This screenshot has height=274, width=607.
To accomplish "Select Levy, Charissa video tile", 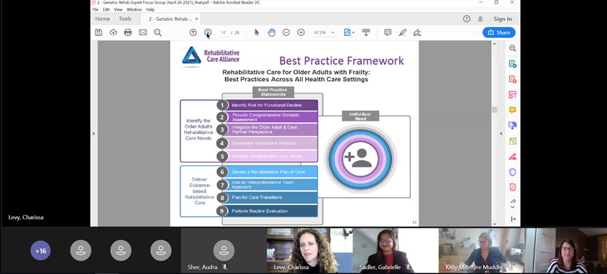I will pyautogui.click(x=309, y=251).
